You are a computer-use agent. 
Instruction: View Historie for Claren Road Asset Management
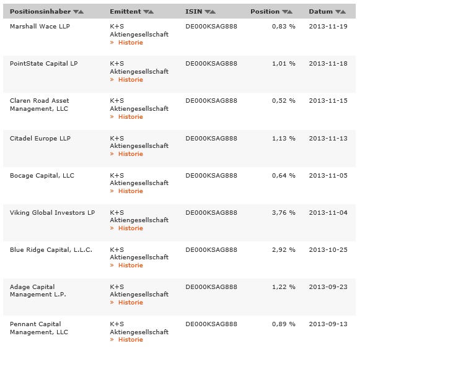tap(131, 117)
